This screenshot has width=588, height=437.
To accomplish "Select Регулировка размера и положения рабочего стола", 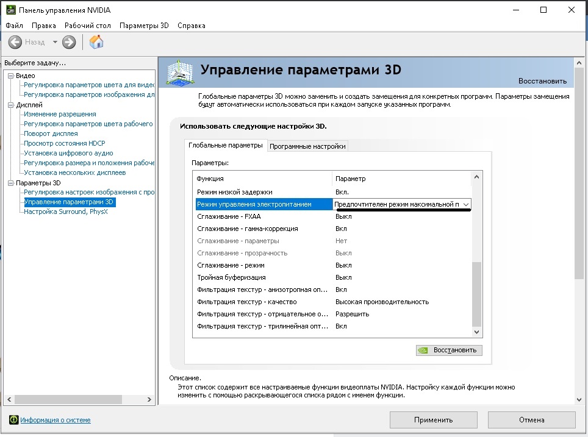I will tap(89, 163).
